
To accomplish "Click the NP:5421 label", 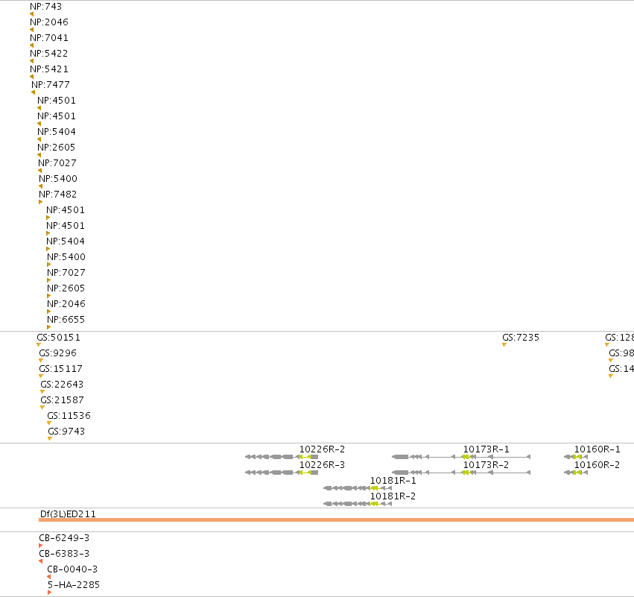I will pos(49,69).
